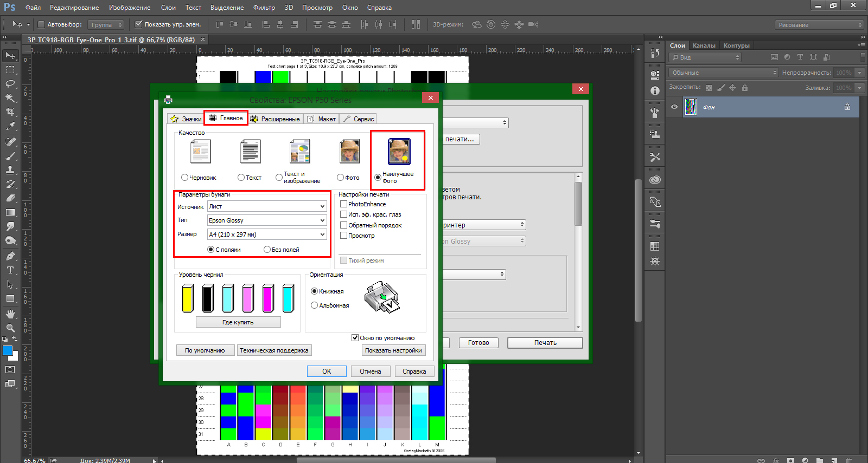The height and width of the screenshot is (463, 868).
Task: Click the Best Photo quality icon
Action: tap(399, 151)
